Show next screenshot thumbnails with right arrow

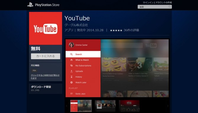coord(168,106)
